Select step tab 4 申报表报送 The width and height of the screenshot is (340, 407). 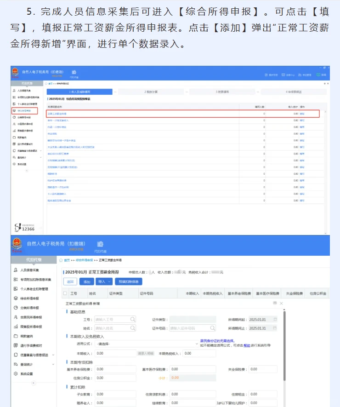point(294,92)
